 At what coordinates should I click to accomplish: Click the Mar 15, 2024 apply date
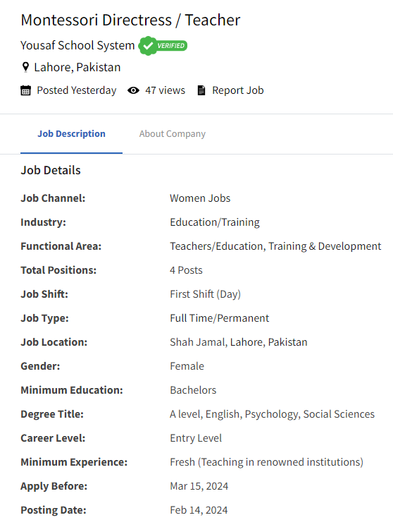tap(199, 486)
